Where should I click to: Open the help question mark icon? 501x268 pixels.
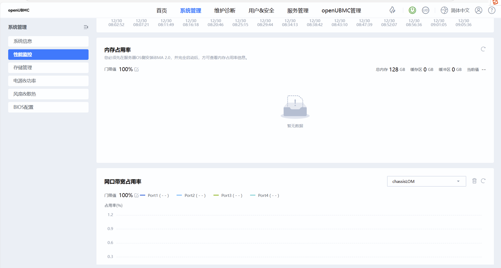492,10
